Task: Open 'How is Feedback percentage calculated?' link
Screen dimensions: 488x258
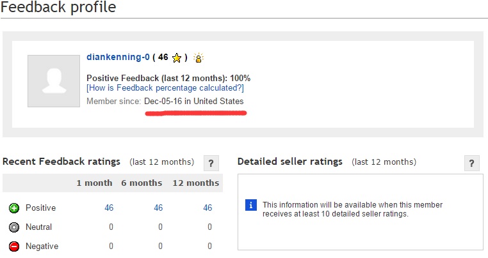Action: click(165, 88)
